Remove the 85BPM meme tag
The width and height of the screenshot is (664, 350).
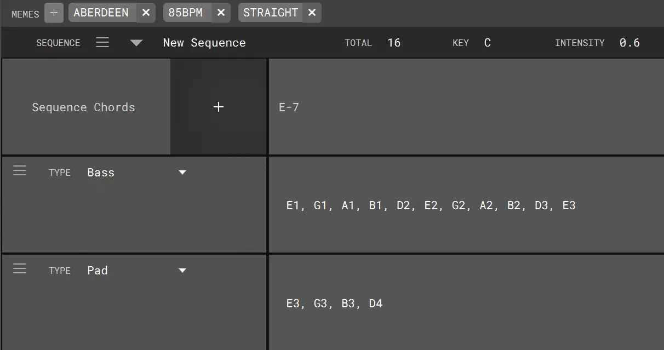221,13
